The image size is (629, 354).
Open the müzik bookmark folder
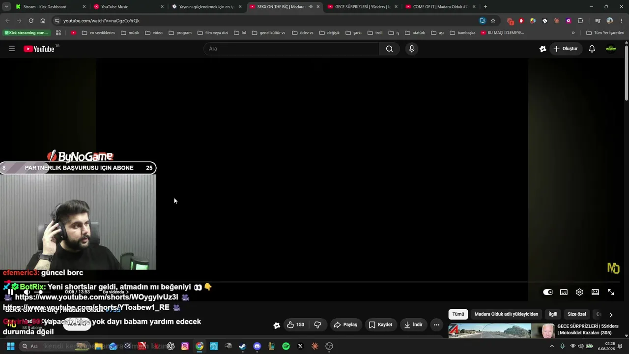coord(130,33)
